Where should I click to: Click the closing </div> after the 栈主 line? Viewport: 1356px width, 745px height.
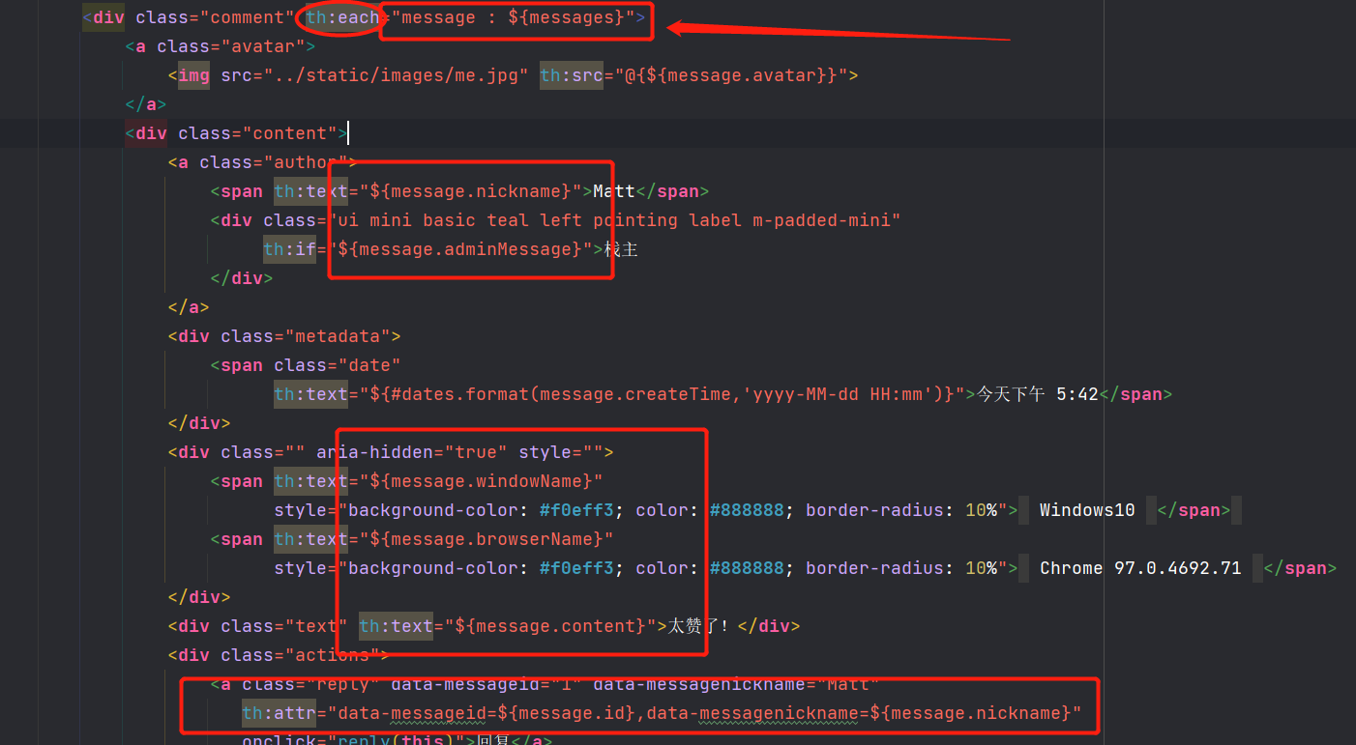[x=242, y=278]
